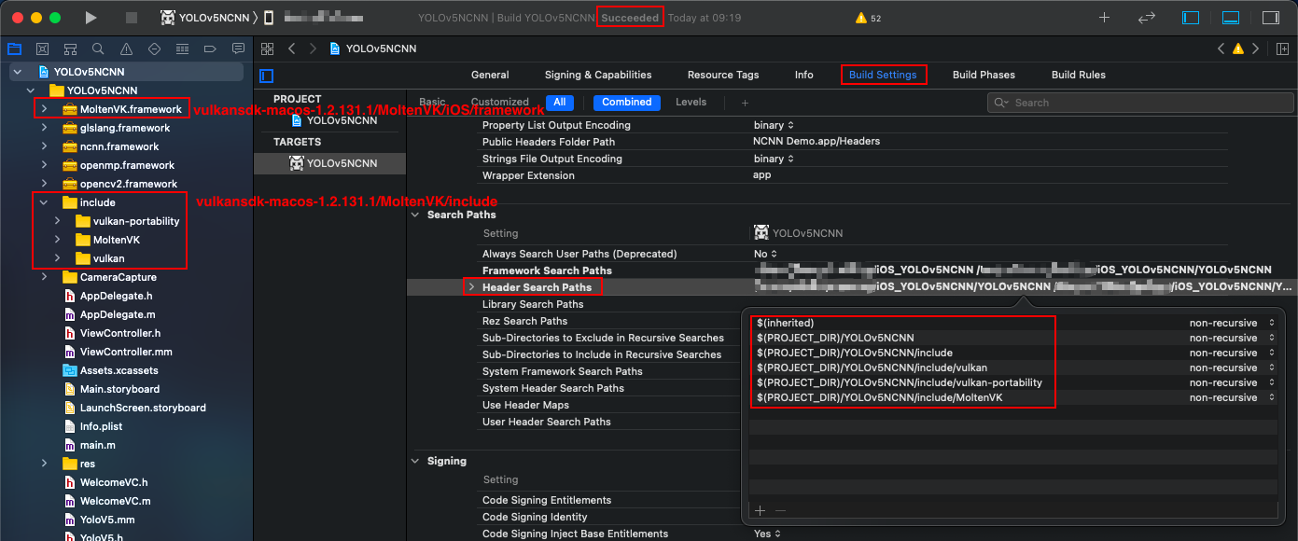Run the project with the Play button

click(x=91, y=18)
